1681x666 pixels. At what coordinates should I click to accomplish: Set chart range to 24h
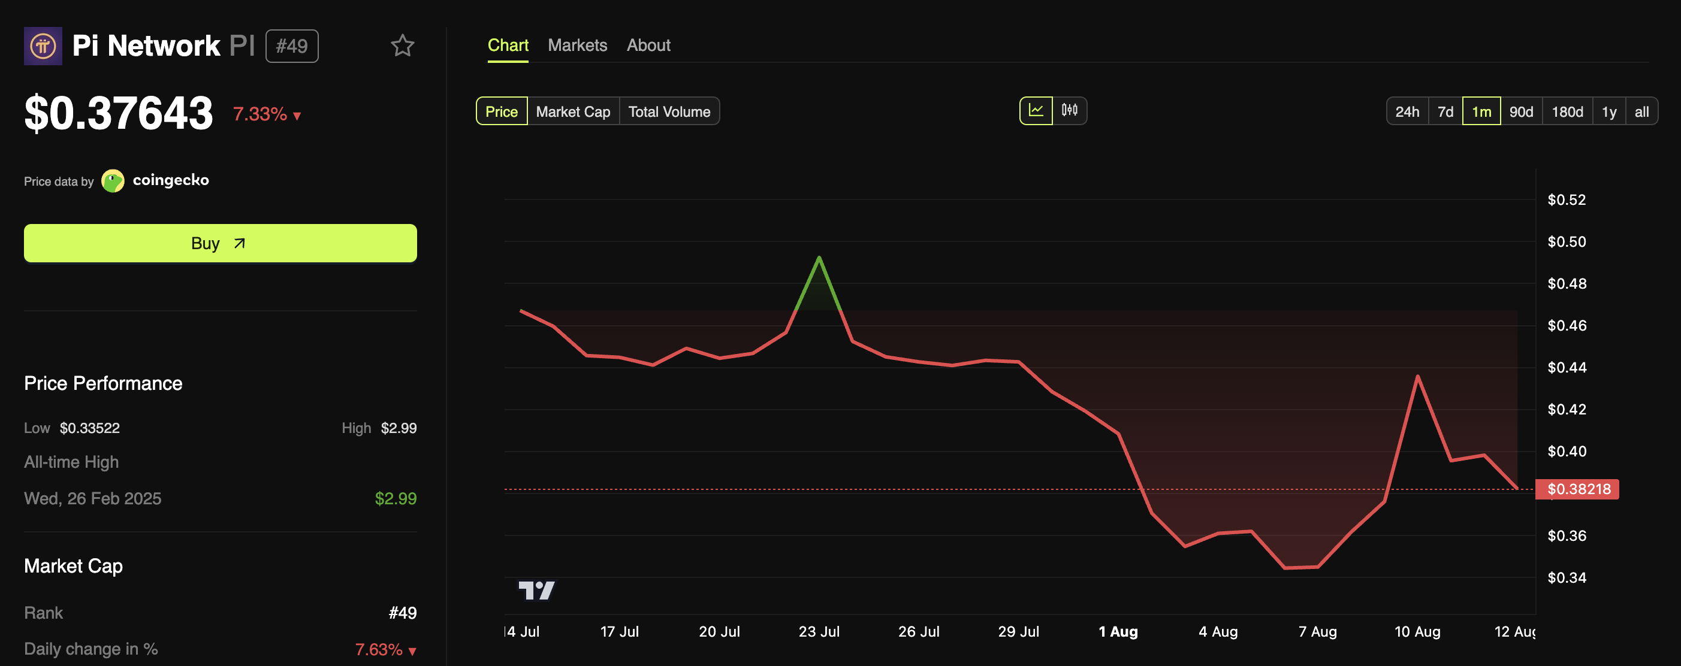(x=1407, y=111)
